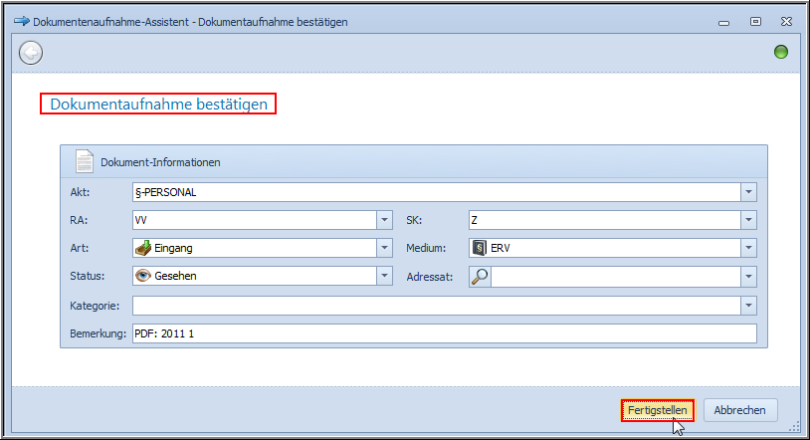Click the eye icon in Status field
810x440 pixels.
143,277
